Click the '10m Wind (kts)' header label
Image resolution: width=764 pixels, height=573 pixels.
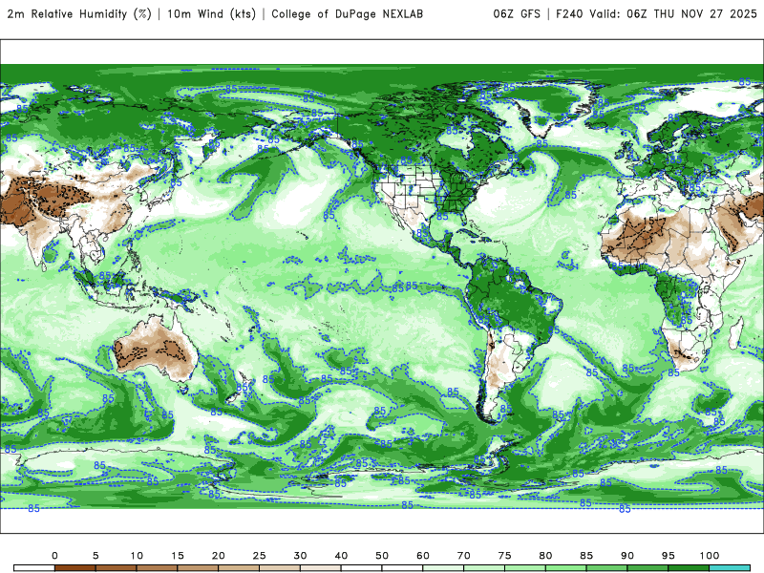point(211,13)
